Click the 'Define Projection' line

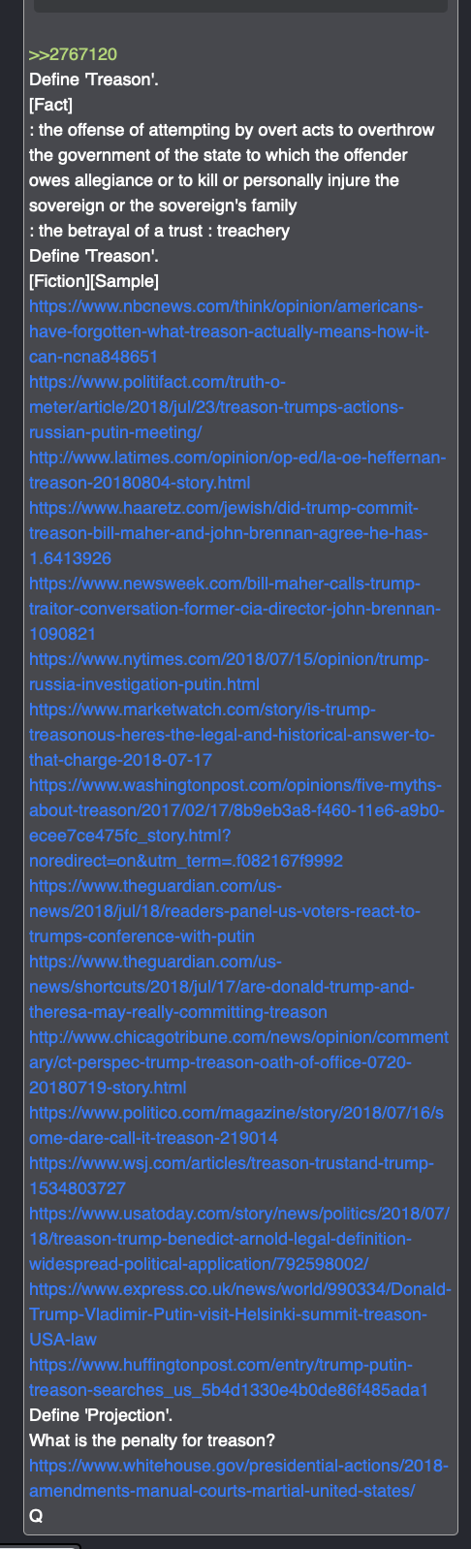coord(101,1414)
